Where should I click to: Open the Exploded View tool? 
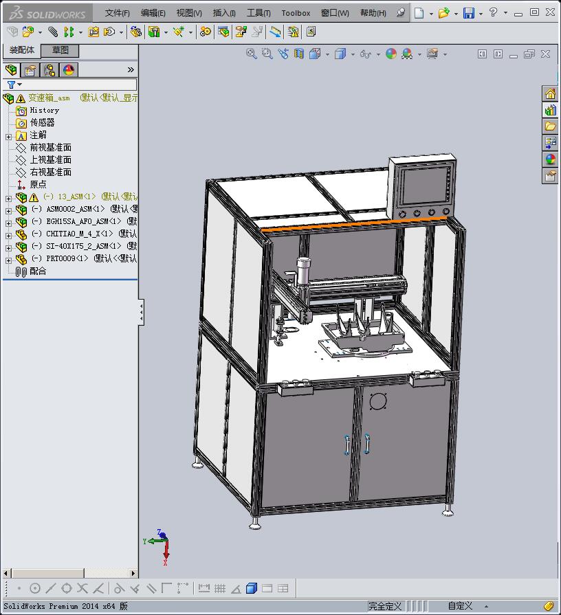241,32
